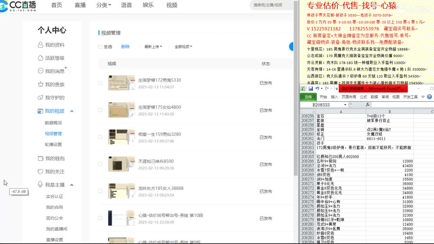Switch to Excel 公式 tab
Image resolution: width=434 pixels, height=244 pixels.
[363, 97]
